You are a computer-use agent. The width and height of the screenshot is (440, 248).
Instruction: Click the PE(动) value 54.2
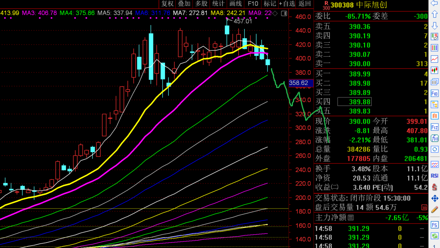[x=421, y=187]
